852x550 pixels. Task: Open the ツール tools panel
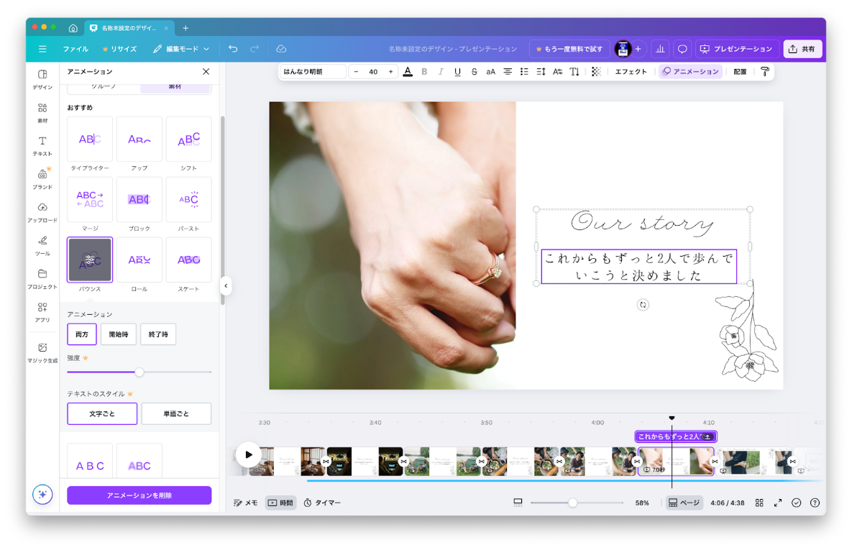[x=42, y=245]
